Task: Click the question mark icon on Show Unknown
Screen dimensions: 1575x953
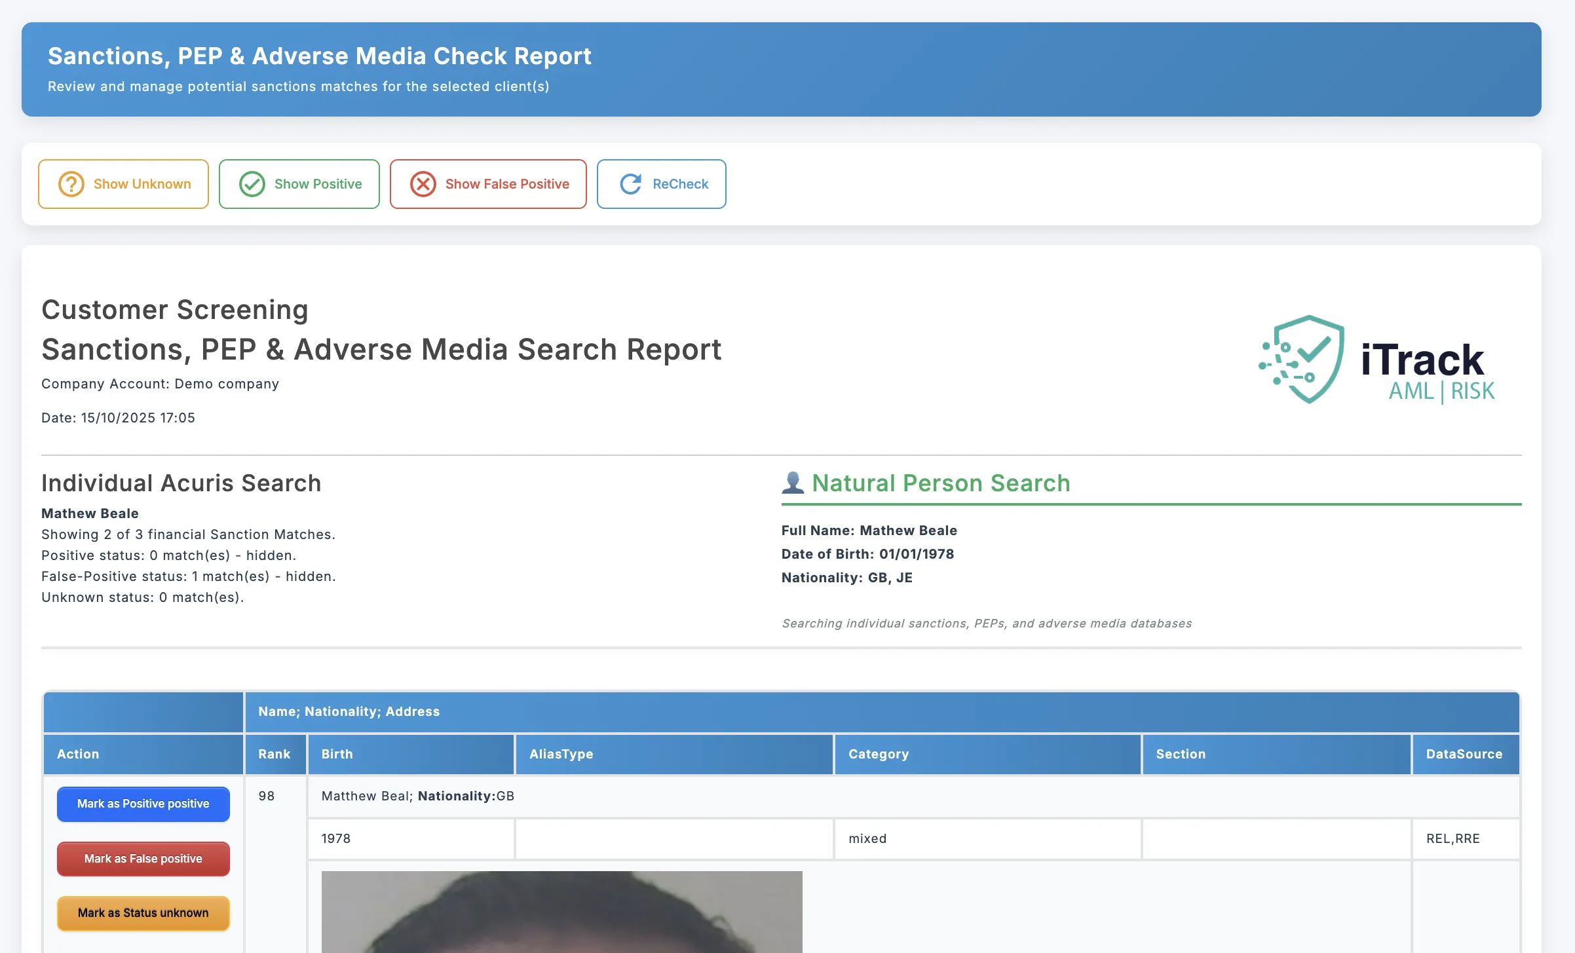Action: [70, 184]
